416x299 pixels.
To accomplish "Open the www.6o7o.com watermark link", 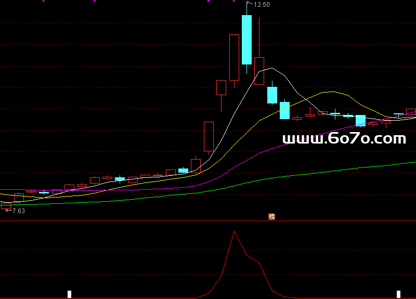I will (x=344, y=138).
